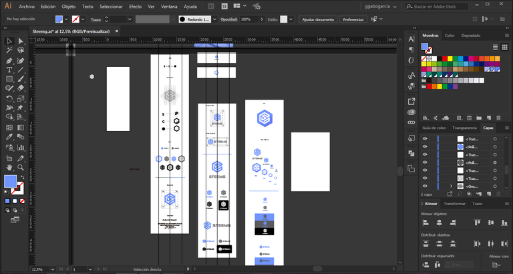Image resolution: width=513 pixels, height=274 pixels.
Task: Select the Rotate tool
Action: [x=9, y=98]
